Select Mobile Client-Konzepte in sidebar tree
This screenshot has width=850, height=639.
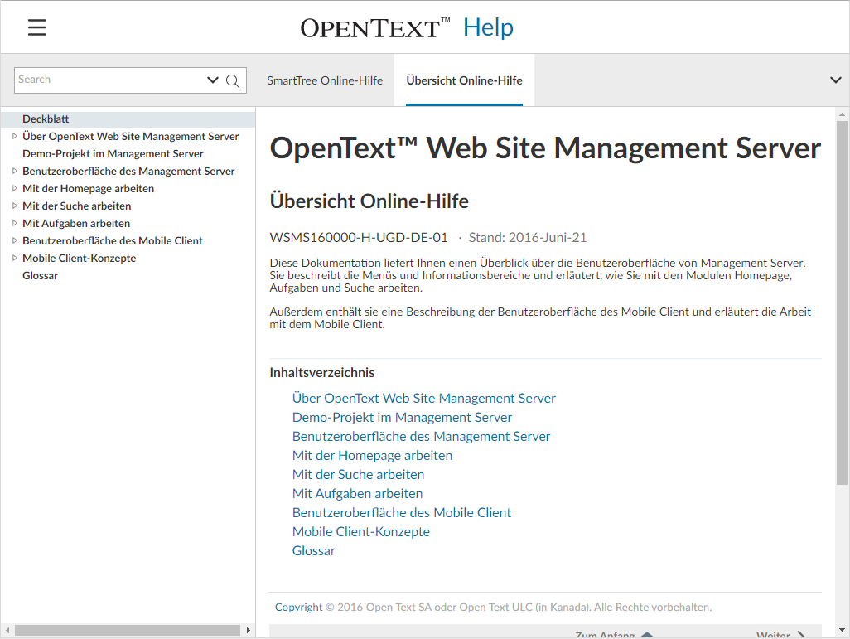pyautogui.click(x=80, y=258)
